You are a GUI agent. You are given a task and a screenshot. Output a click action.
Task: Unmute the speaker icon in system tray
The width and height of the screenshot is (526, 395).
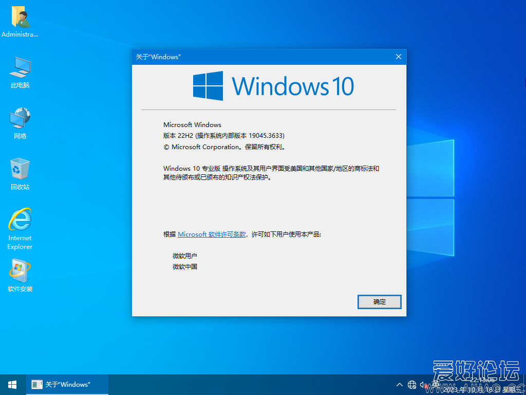(x=424, y=384)
